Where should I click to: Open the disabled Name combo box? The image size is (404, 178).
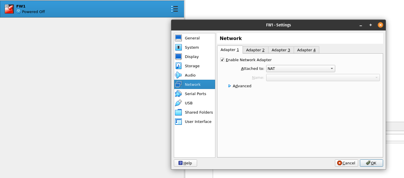pos(323,77)
